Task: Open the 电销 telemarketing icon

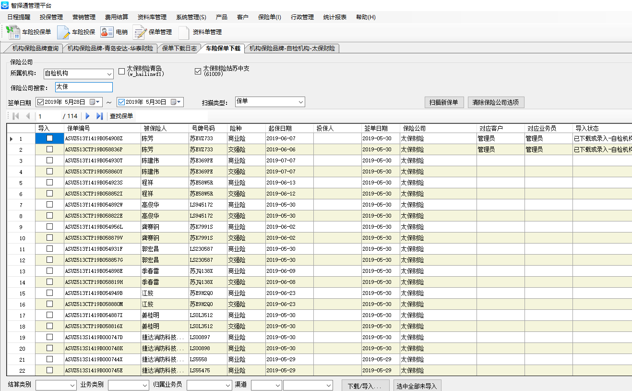Action: point(107,32)
